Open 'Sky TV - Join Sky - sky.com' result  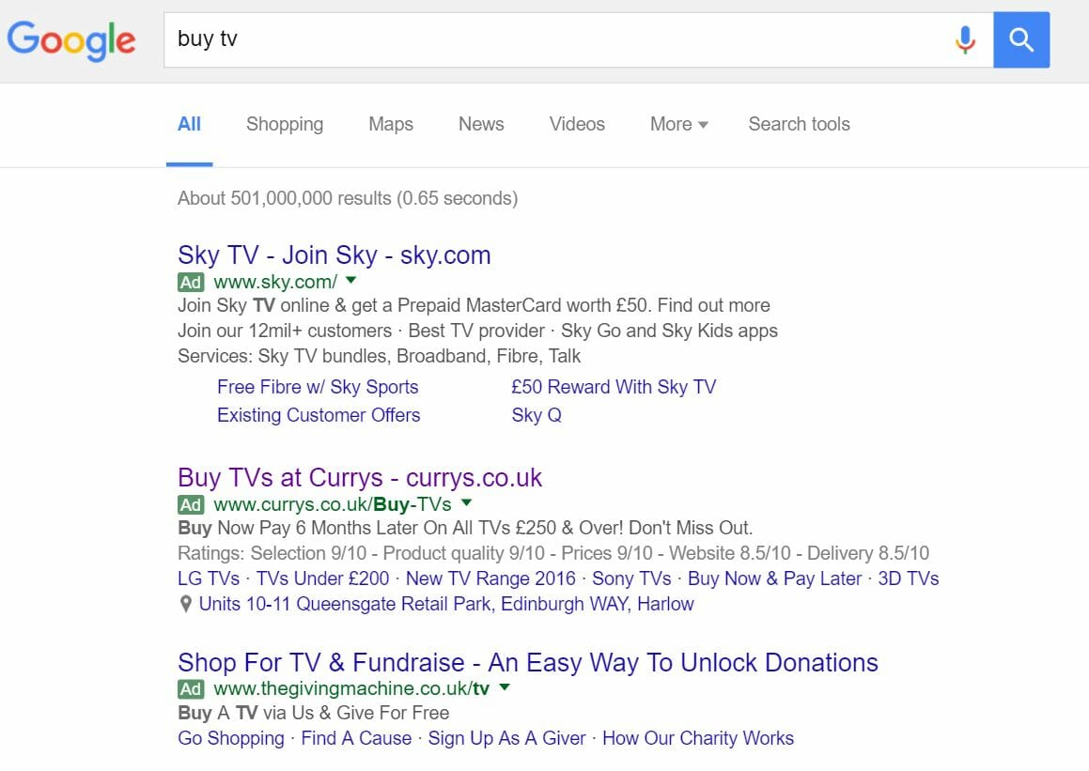334,255
